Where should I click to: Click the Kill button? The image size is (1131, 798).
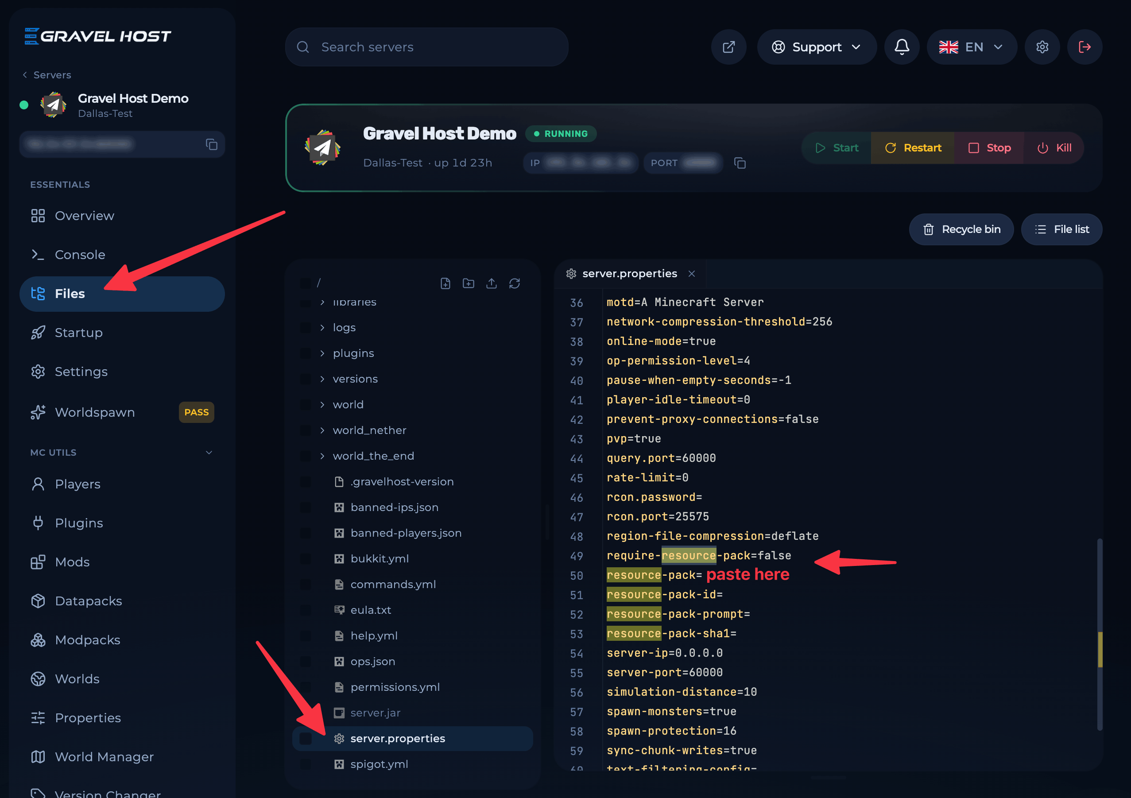(x=1054, y=148)
